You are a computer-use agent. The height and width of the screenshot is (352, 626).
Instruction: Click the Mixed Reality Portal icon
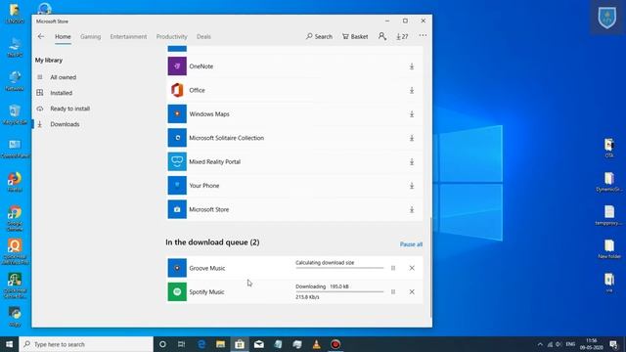tap(177, 161)
